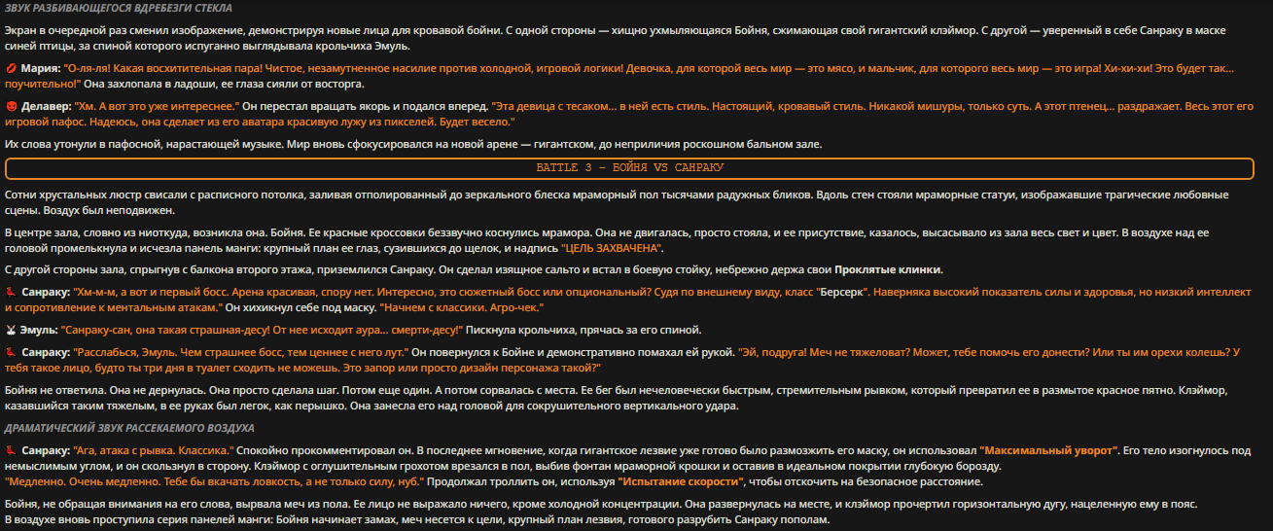Viewport: 1273px width, 531px height.
Task: Click the quote "Хм. А вот это уже интереснее."
Action: pos(157,105)
